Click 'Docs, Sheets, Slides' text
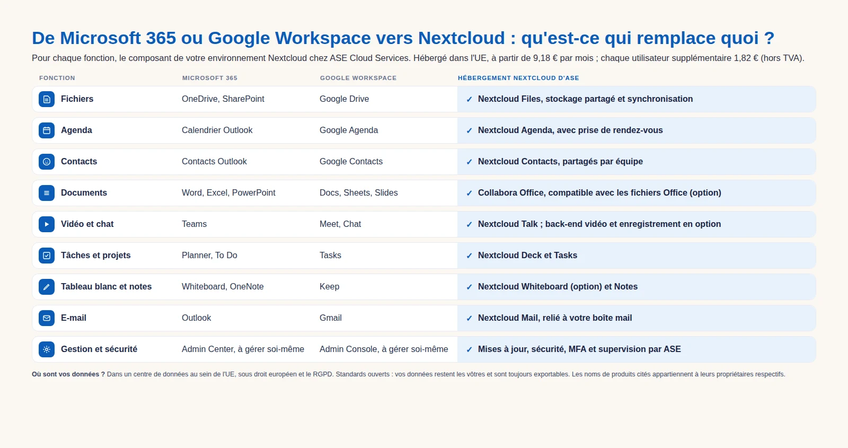Image resolution: width=848 pixels, height=448 pixels. (359, 193)
